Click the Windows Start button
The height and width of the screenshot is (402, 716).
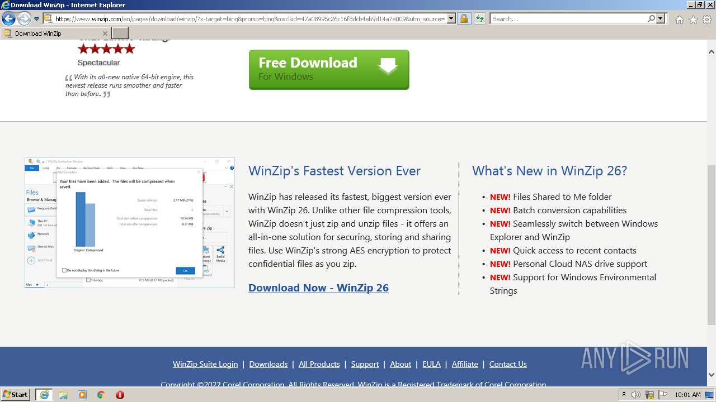coord(15,394)
